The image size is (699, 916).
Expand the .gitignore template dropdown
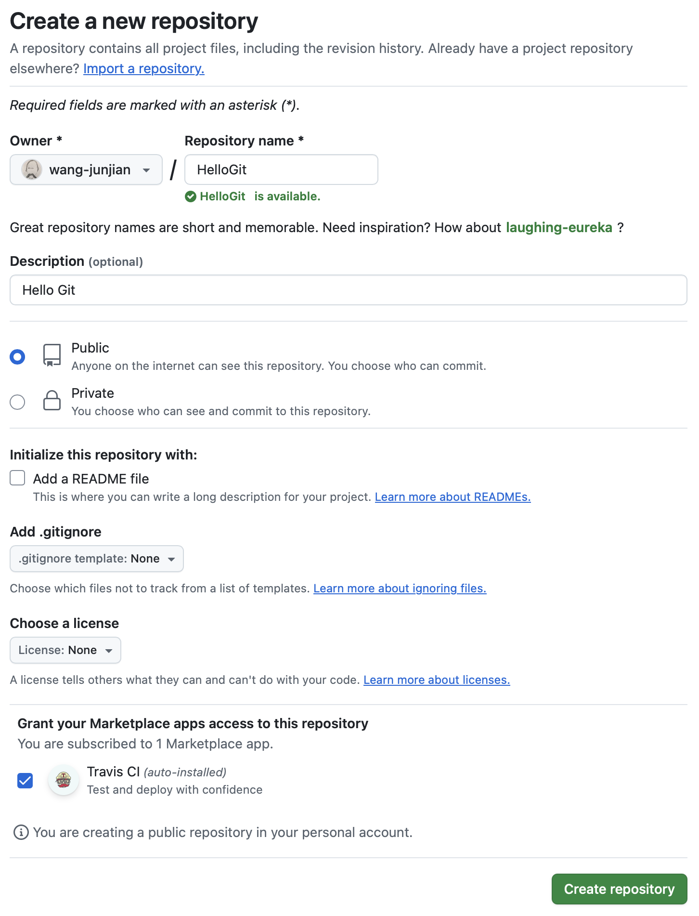click(x=96, y=559)
